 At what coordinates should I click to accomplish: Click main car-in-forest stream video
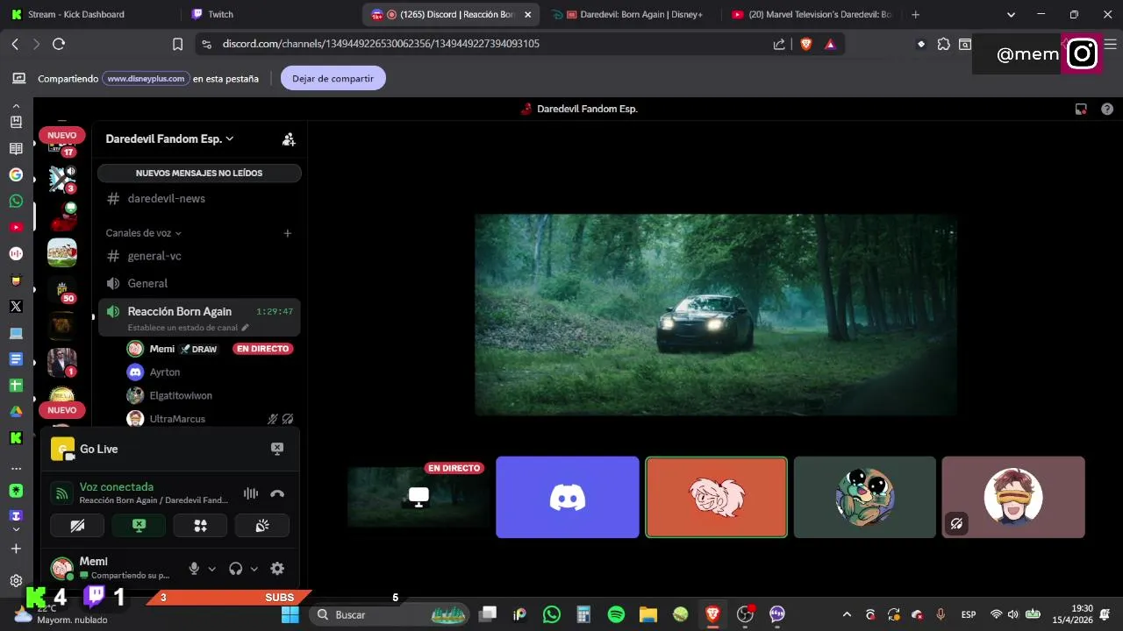[716, 315]
